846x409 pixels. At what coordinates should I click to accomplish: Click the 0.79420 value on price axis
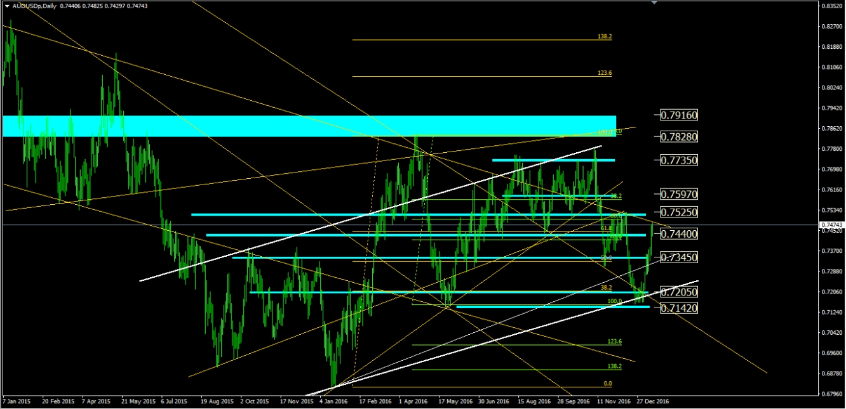(833, 108)
